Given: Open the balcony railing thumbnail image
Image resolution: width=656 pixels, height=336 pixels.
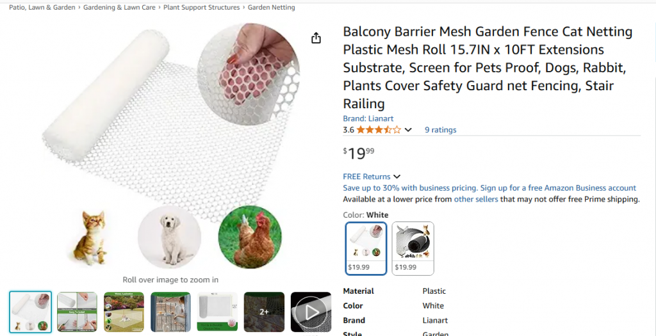Looking at the screenshot, I should coord(170,312).
